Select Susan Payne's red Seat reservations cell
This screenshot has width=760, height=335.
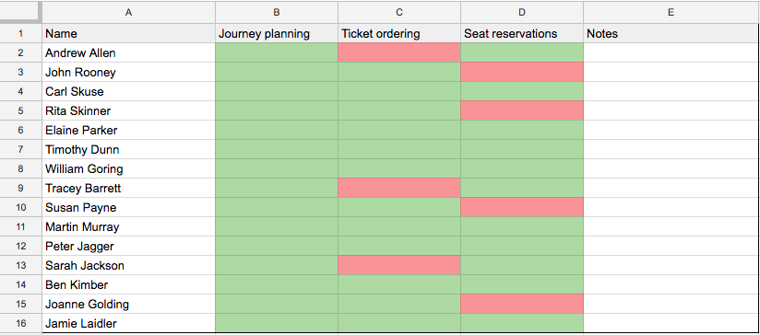click(522, 207)
